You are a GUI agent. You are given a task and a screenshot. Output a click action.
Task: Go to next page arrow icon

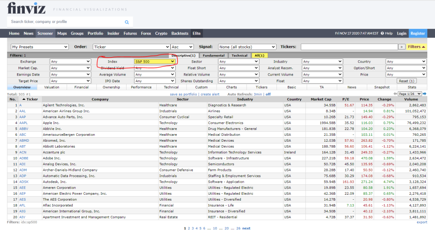coord(425,94)
